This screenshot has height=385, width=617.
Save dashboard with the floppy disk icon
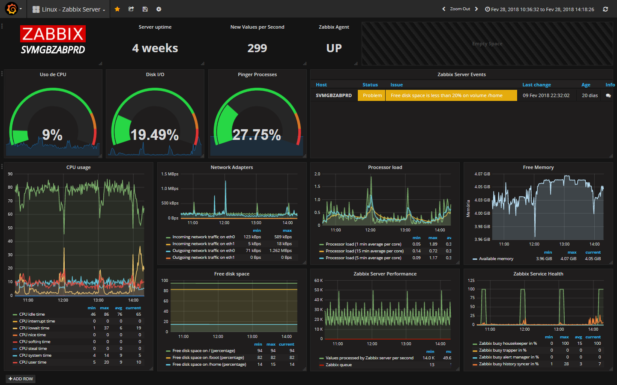pos(145,9)
